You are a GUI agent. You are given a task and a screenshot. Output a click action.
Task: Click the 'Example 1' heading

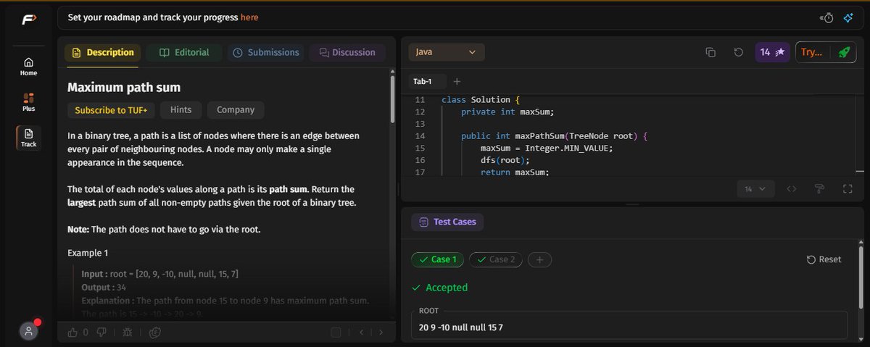click(88, 253)
